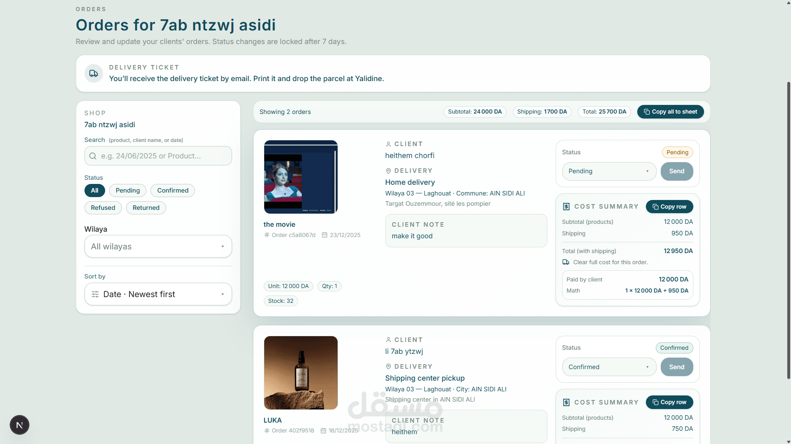Click the receipt icon in the movie's Cost Summary
This screenshot has height=444, width=791.
tap(566, 207)
